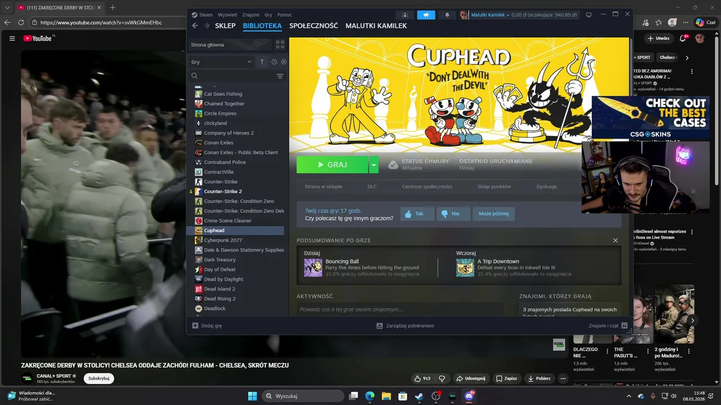Switch library to grid collections view
721x405 pixels.
(280, 44)
